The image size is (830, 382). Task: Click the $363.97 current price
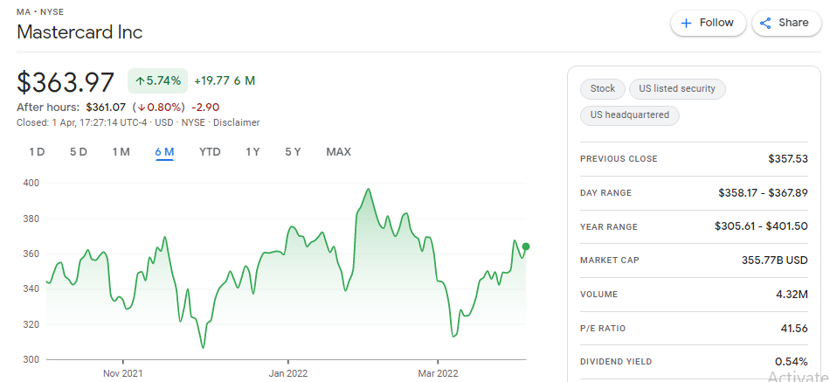tap(66, 83)
